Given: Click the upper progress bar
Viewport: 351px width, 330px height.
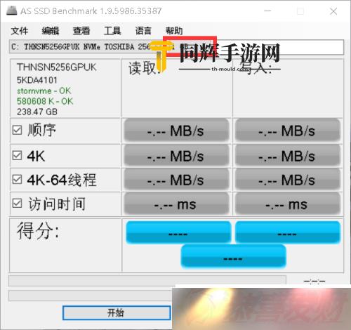Looking at the screenshot, I should point(147,281).
